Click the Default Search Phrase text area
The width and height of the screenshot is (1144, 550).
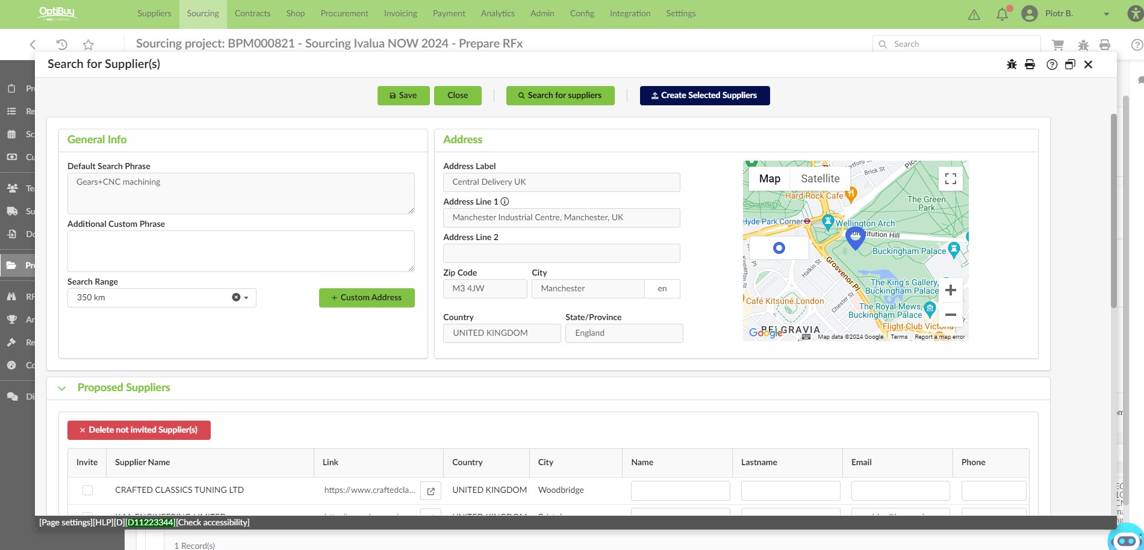(241, 193)
